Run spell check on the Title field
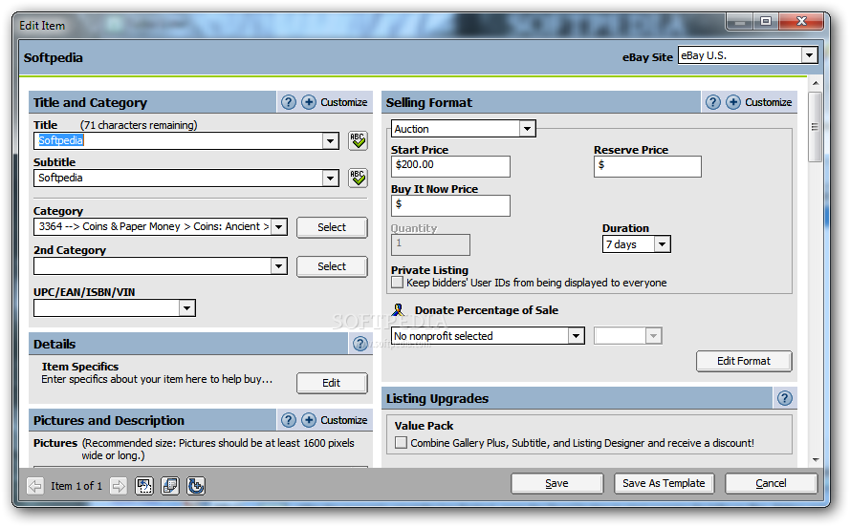Image resolution: width=850 pixels, height=527 pixels. [358, 141]
